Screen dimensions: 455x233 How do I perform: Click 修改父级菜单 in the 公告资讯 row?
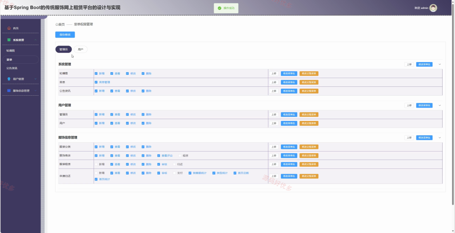pyautogui.click(x=309, y=91)
